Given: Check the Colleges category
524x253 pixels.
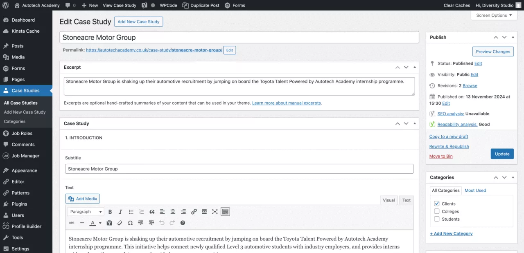Looking at the screenshot, I should 437,211.
